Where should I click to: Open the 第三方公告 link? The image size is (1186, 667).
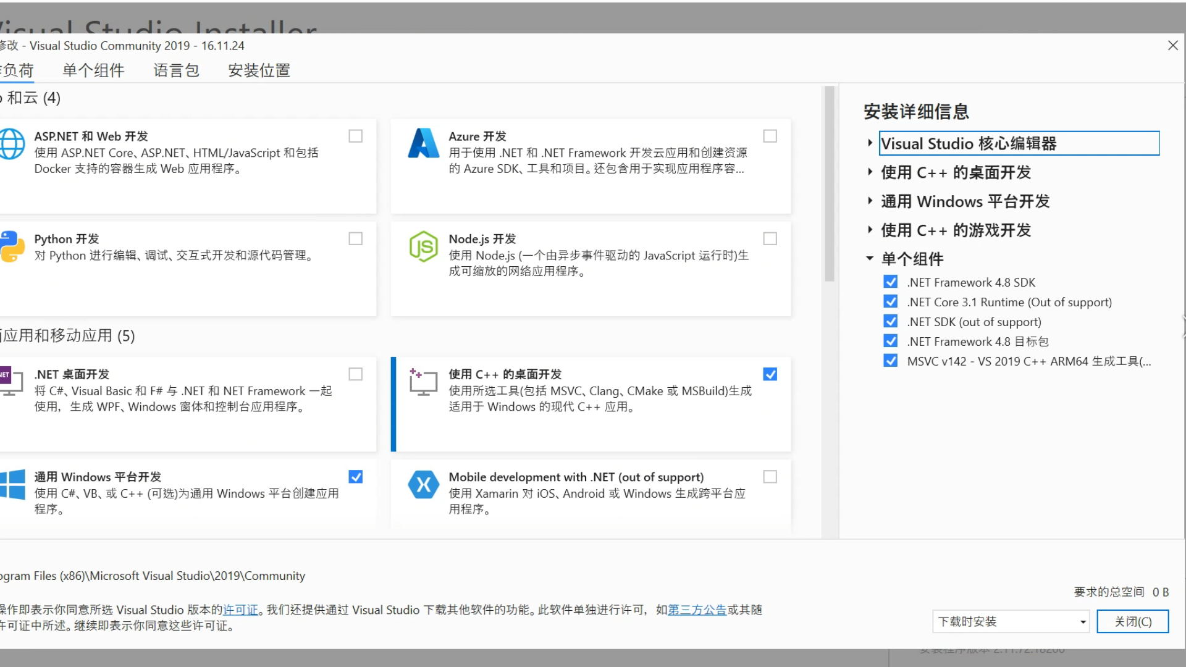[697, 610]
